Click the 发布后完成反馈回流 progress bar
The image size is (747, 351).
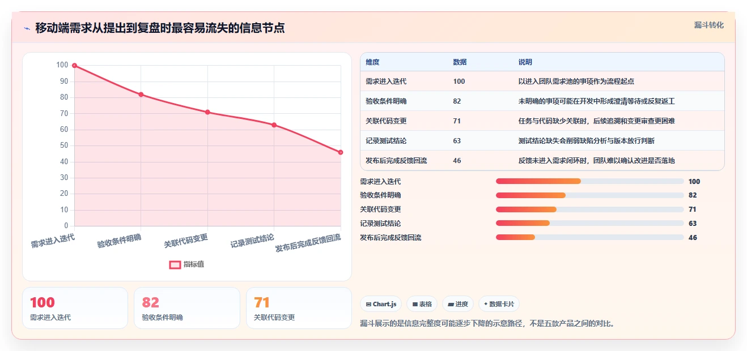point(590,237)
